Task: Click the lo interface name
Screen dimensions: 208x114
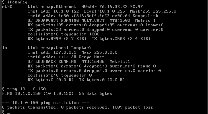Action: [5, 48]
